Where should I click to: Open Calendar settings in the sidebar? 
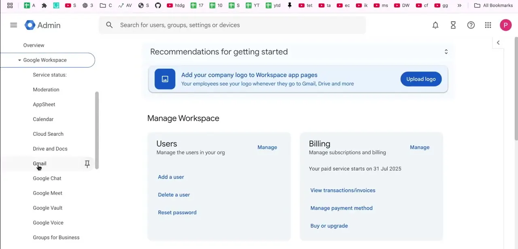point(43,119)
